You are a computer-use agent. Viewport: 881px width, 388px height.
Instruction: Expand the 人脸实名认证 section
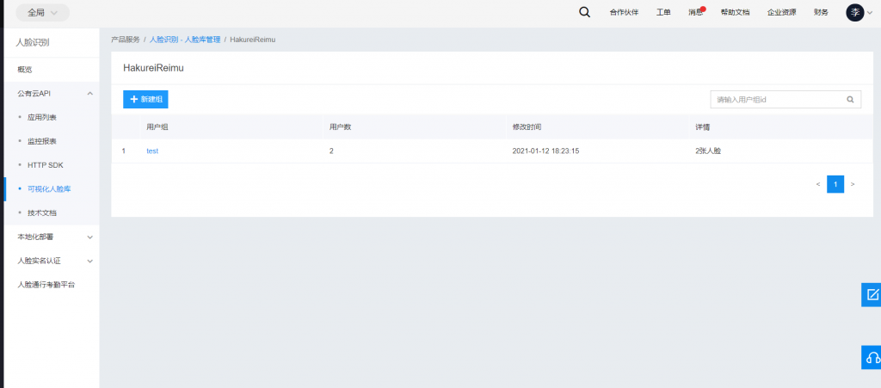point(89,261)
